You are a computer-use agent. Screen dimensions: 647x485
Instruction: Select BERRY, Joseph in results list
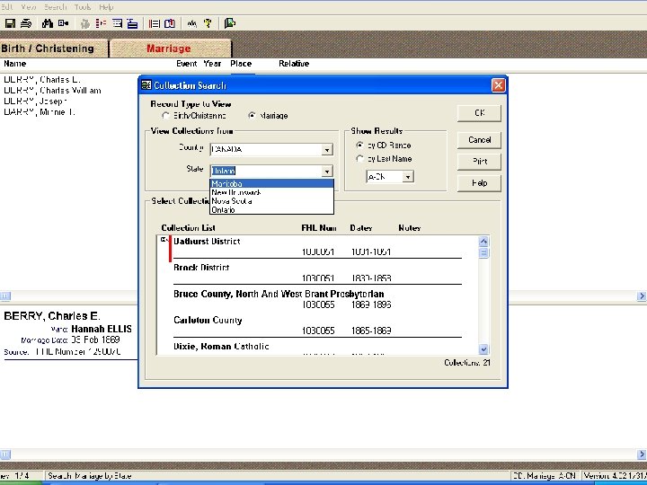point(35,101)
